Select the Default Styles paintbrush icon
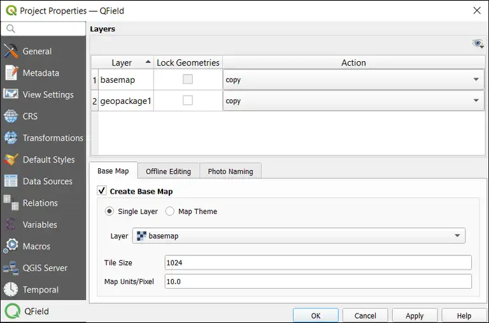 [x=11, y=159]
